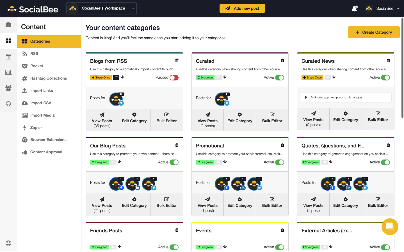Viewport: 404px width, 252px height.
Task: Open the audience people icon in rail
Action: click(x=8, y=88)
